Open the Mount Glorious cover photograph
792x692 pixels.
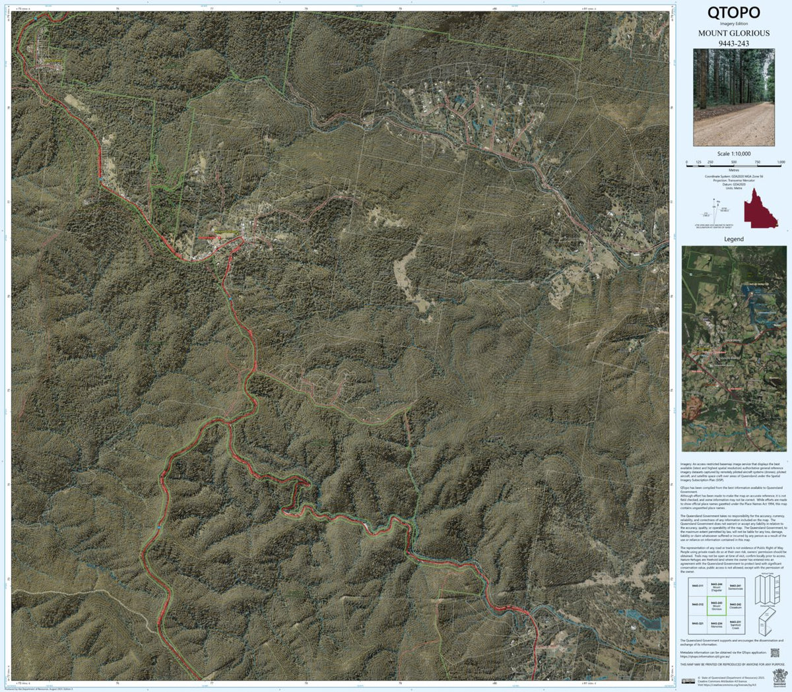coord(735,98)
